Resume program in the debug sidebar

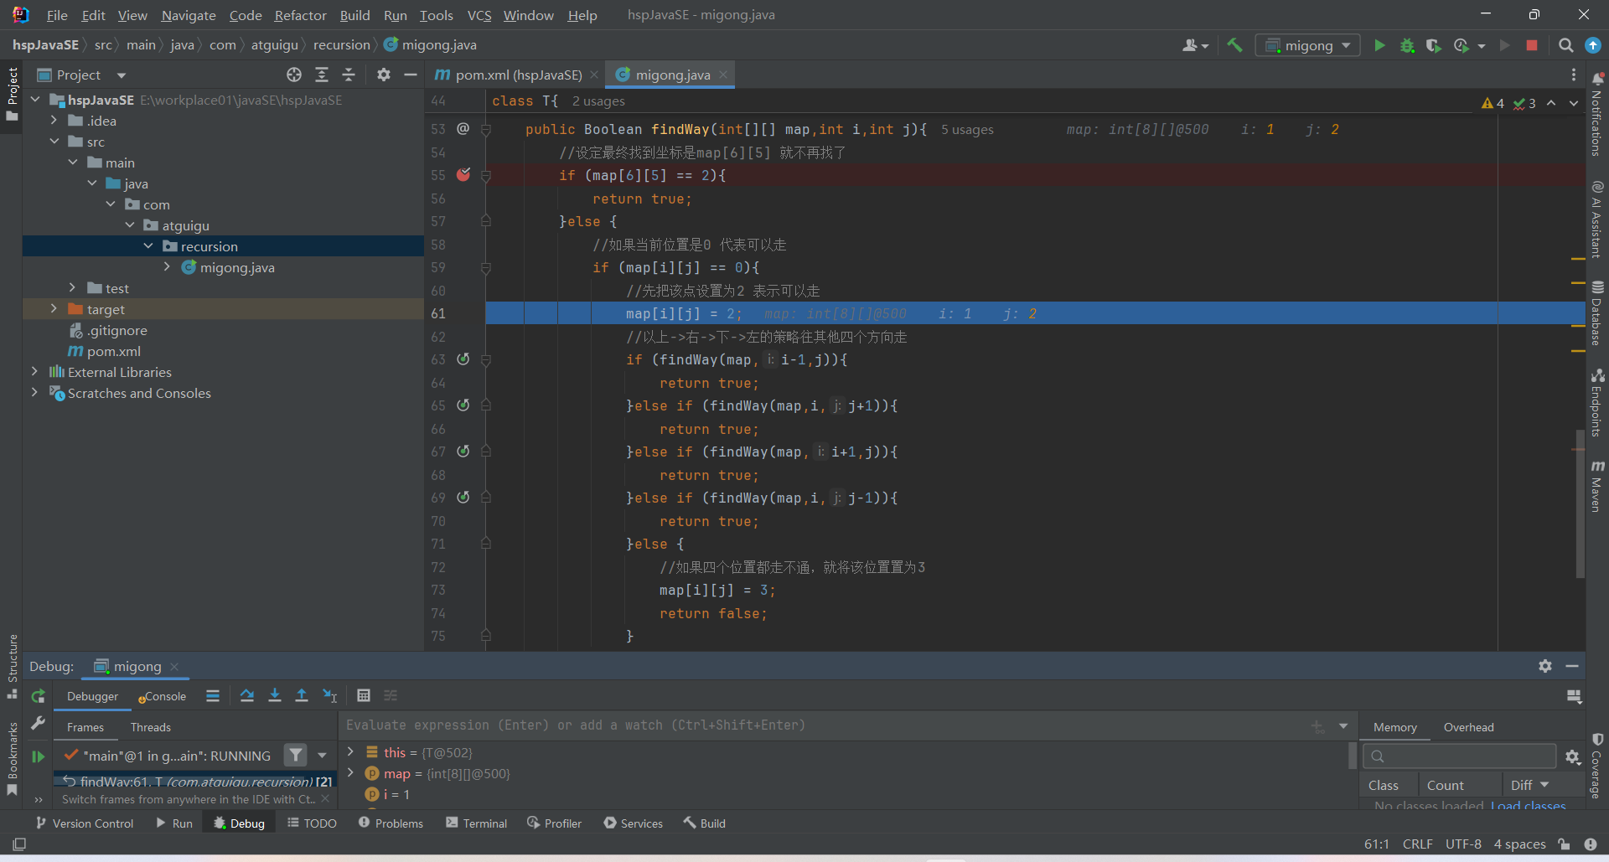38,756
